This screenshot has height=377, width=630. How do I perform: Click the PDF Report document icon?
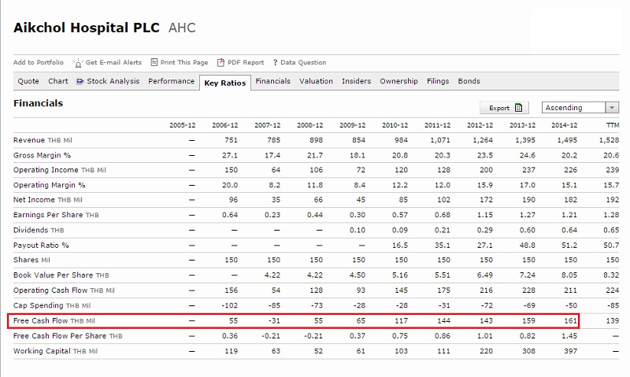pyautogui.click(x=220, y=62)
